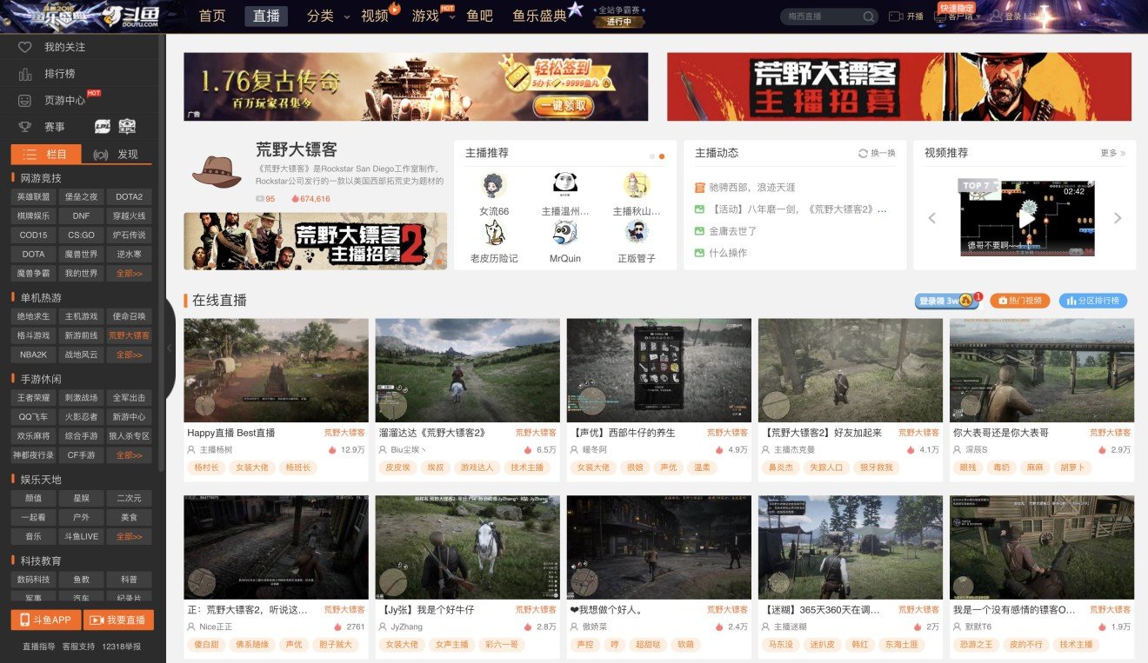Select the gray carousel dot in 主播推荐
This screenshot has width=1148, height=663.
(x=652, y=156)
